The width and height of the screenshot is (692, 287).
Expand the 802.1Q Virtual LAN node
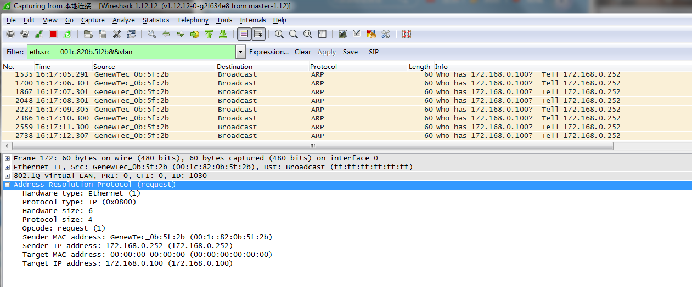click(x=7, y=176)
